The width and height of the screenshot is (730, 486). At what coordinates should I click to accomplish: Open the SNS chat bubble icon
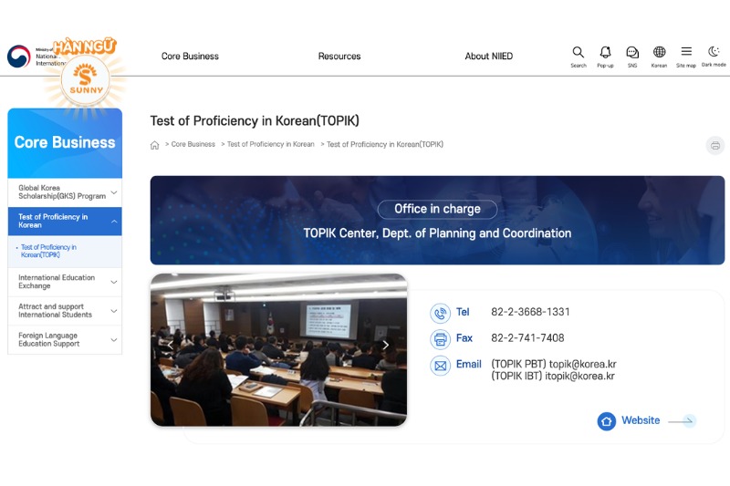(x=632, y=52)
